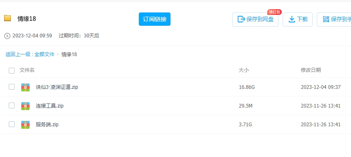This screenshot has height=157, width=351.
Task: Tick the checkbox for 连接工具.zip
Action: point(12,106)
